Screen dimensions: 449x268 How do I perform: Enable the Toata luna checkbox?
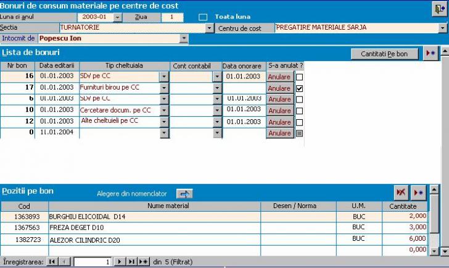pyautogui.click(x=204, y=17)
